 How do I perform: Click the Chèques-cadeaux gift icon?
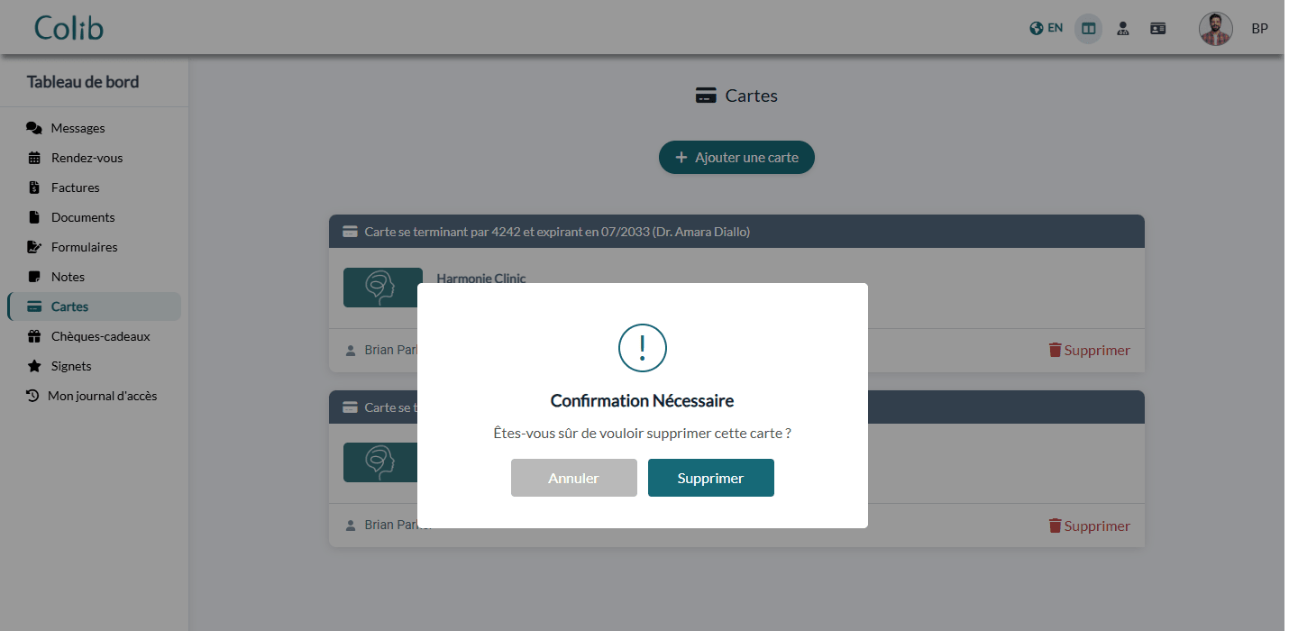(34, 336)
